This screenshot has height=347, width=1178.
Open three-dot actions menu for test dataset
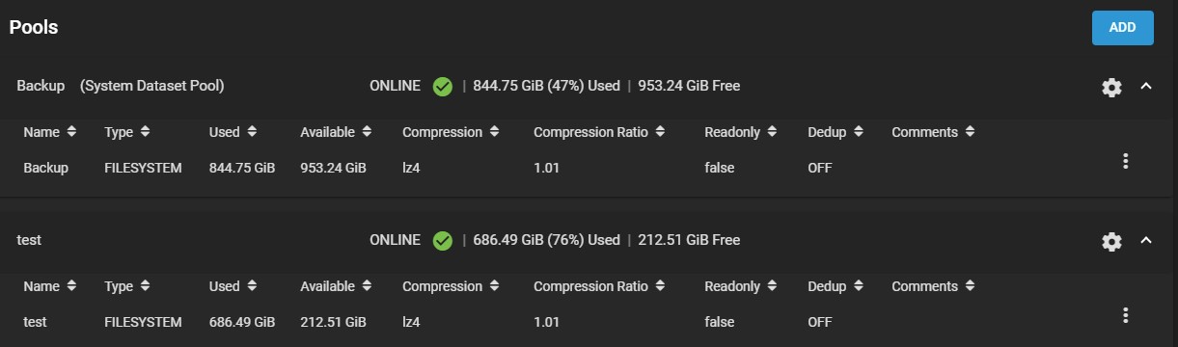point(1125,315)
